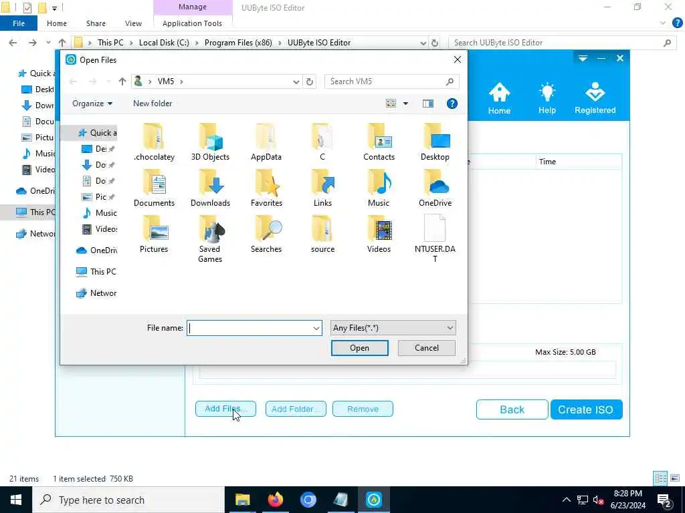Viewport: 685px width, 513px height.
Task: Click the Remove button in UUByte
Action: [x=363, y=409]
